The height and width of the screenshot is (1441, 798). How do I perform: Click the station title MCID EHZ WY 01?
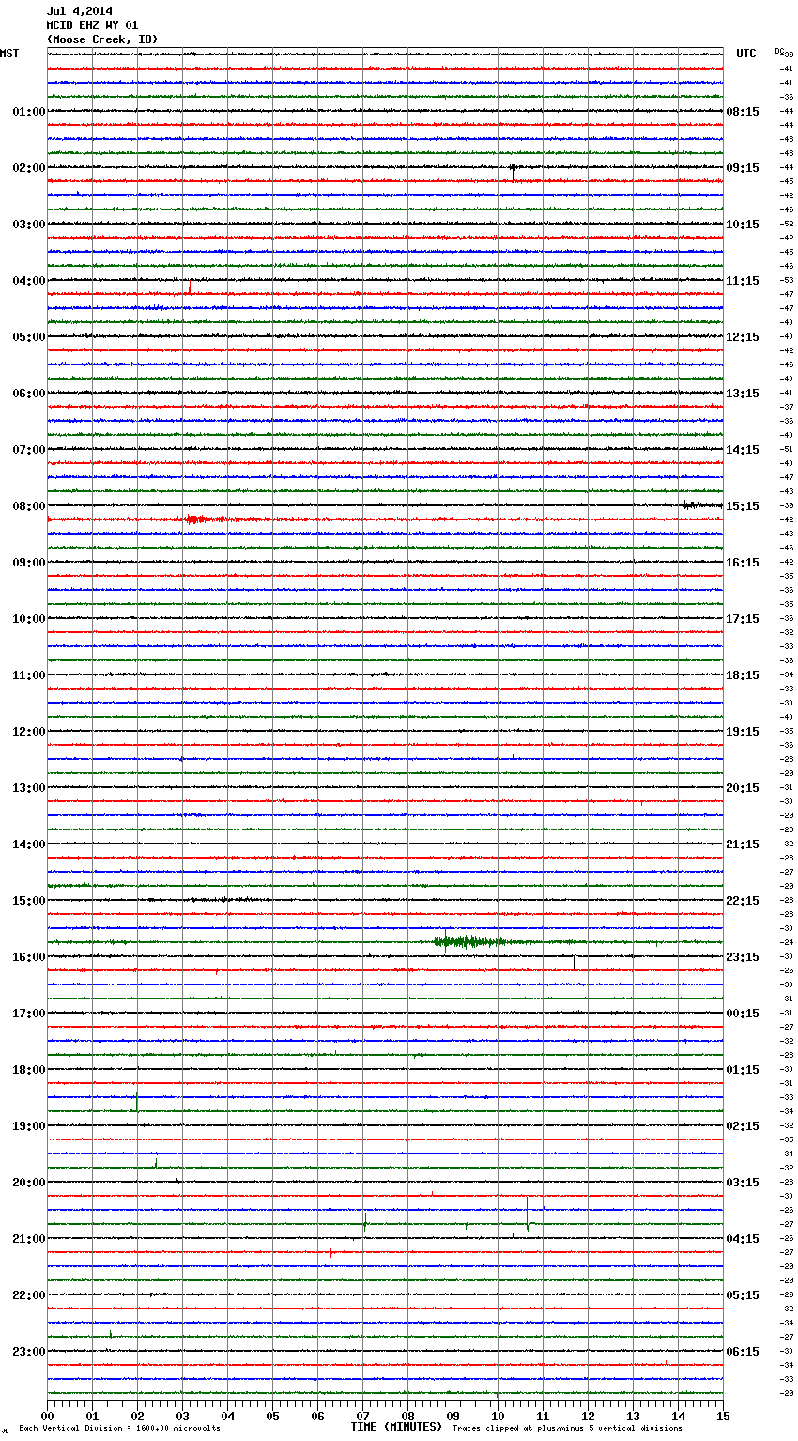pos(92,25)
